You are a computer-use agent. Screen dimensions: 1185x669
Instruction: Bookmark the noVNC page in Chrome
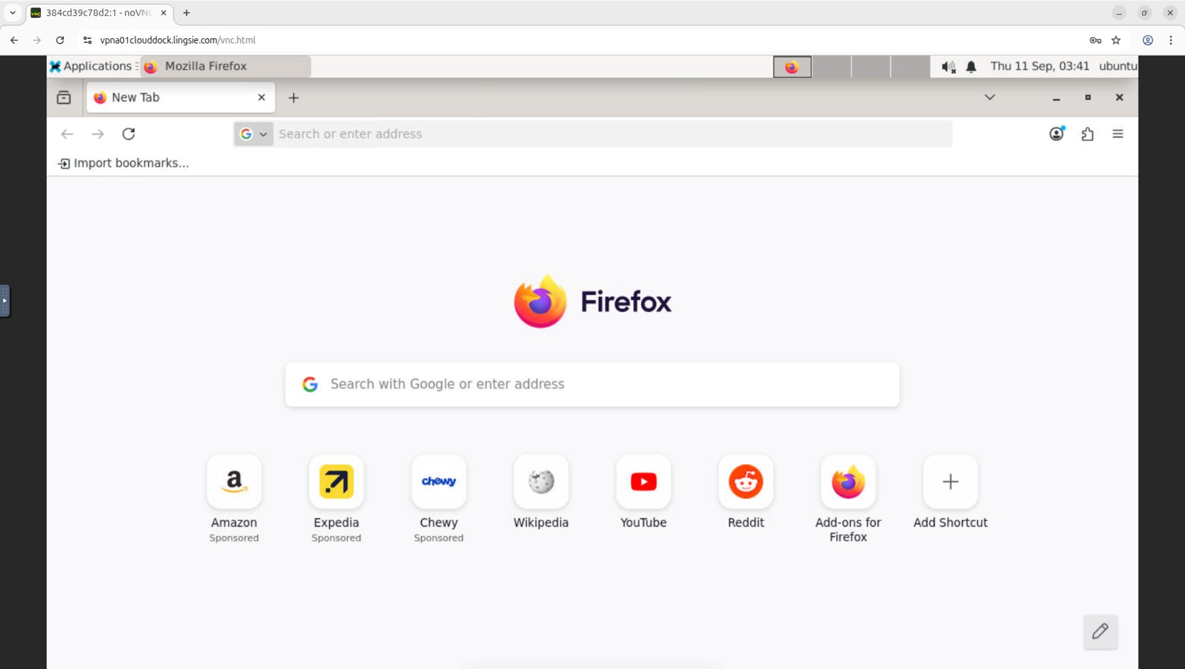tap(1117, 40)
